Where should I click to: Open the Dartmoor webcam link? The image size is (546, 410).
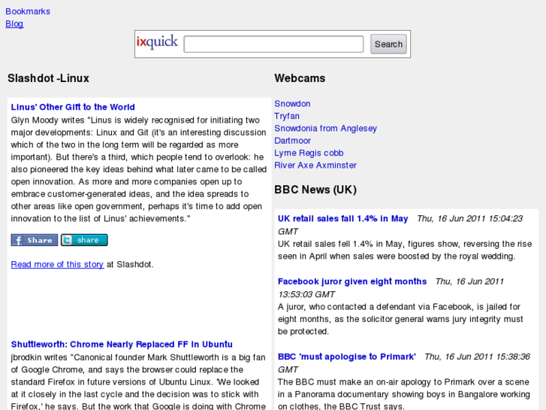point(292,141)
